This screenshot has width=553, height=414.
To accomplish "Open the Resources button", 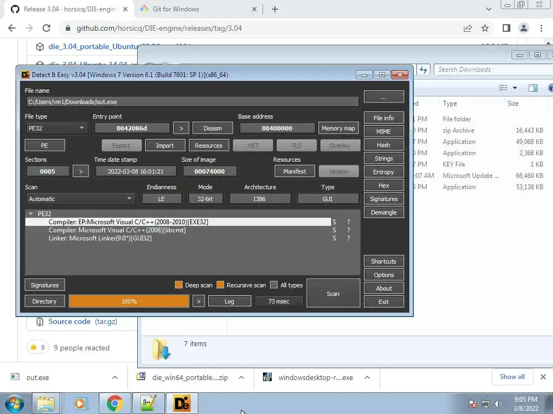I will tap(209, 146).
